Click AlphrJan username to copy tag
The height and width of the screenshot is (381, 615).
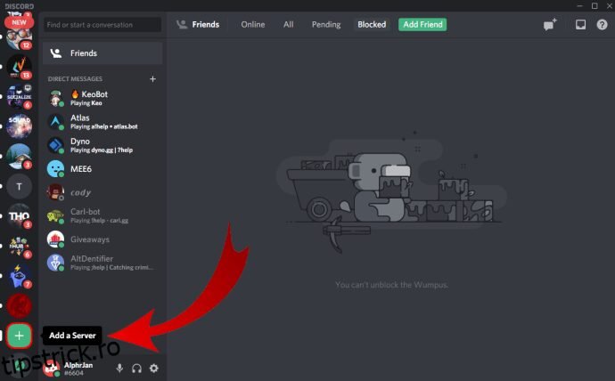click(78, 365)
